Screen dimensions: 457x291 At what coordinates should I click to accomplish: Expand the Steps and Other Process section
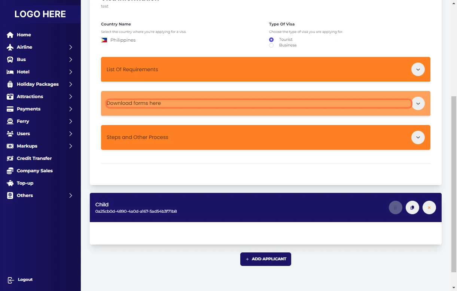418,137
